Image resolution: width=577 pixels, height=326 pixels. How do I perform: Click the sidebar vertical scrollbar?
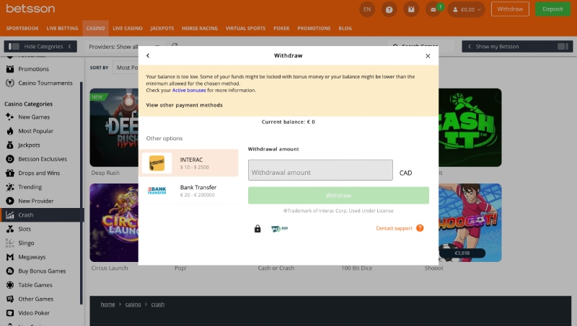pos(82,193)
